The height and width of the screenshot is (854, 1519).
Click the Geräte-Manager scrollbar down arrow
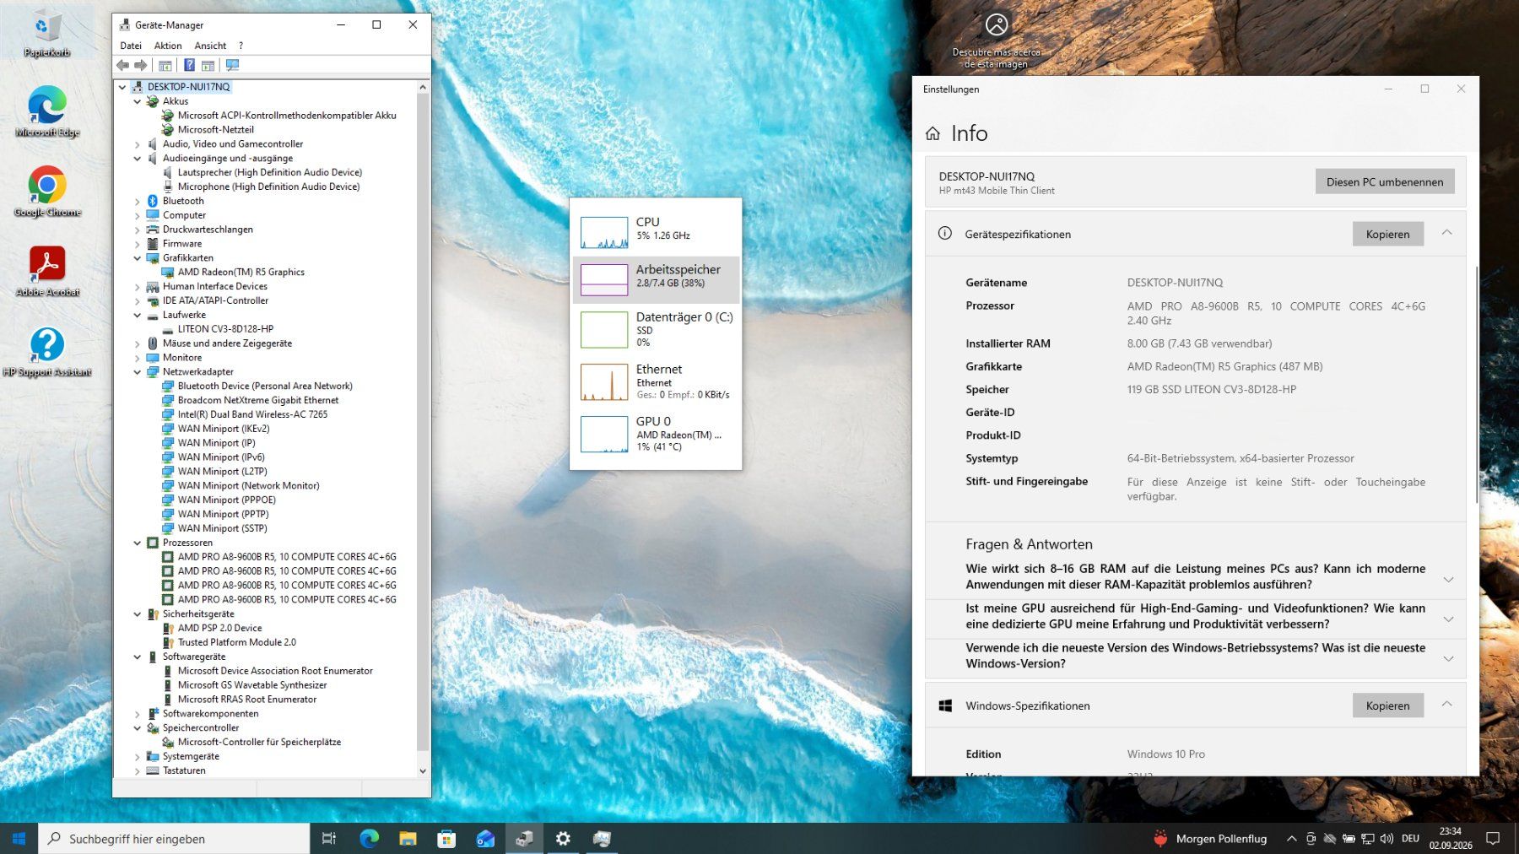coord(423,771)
